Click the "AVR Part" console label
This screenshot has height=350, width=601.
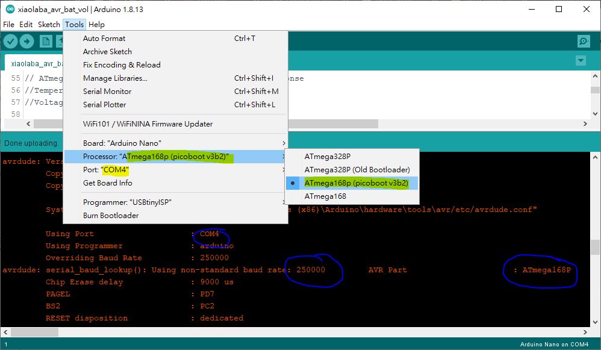(x=387, y=270)
